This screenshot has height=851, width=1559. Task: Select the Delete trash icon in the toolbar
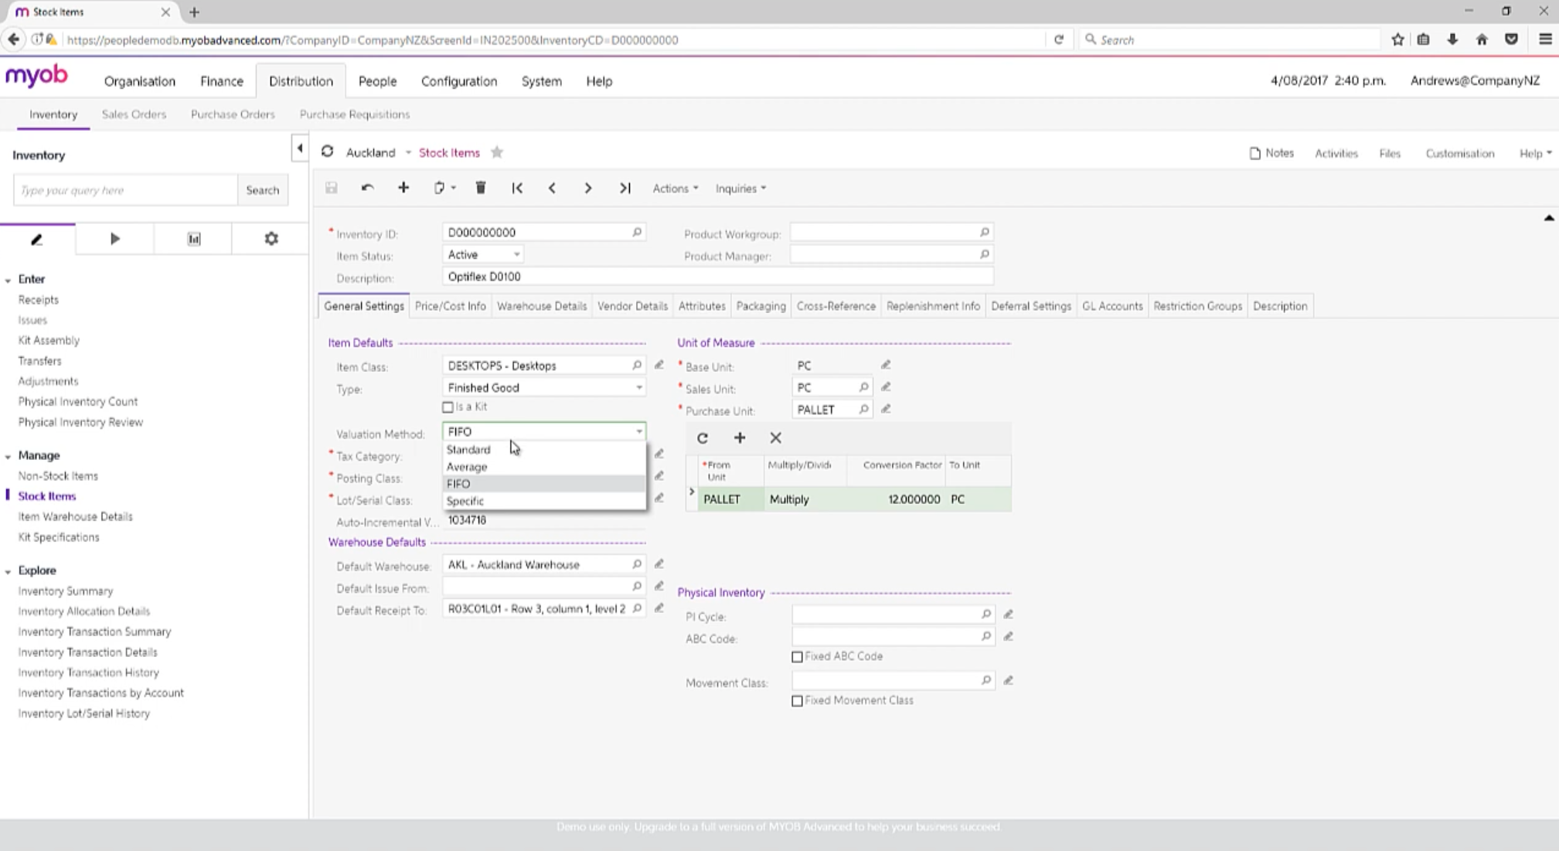pos(480,188)
